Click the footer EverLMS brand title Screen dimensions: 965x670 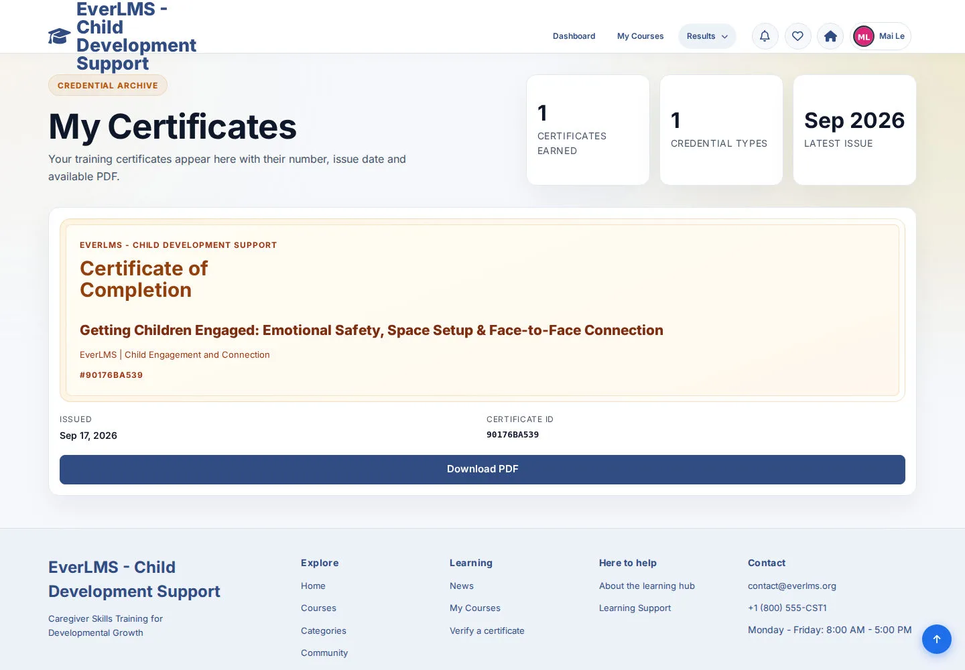tap(134, 579)
